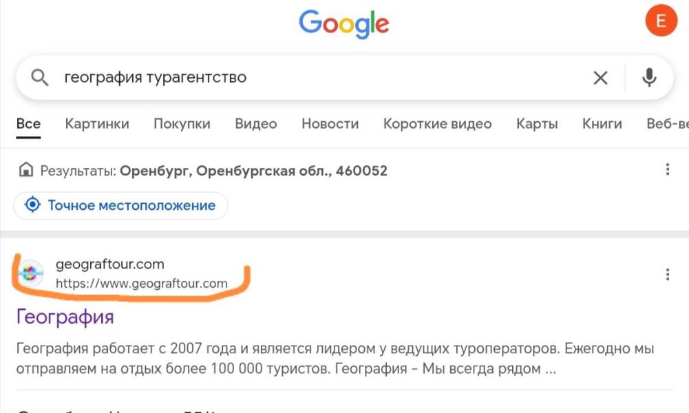Use Точное местоположение button

point(120,205)
